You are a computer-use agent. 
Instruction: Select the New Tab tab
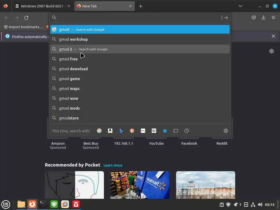coord(104,6)
